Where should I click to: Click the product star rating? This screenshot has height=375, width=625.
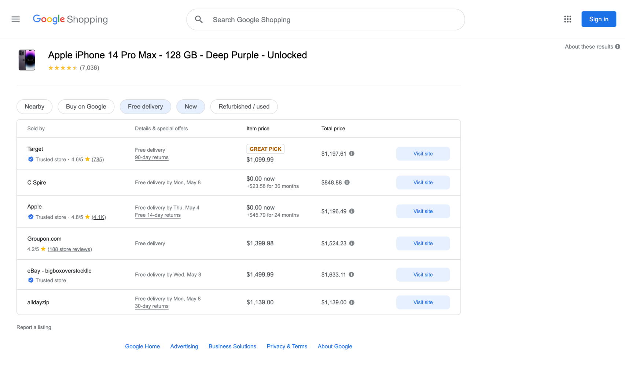tap(63, 68)
